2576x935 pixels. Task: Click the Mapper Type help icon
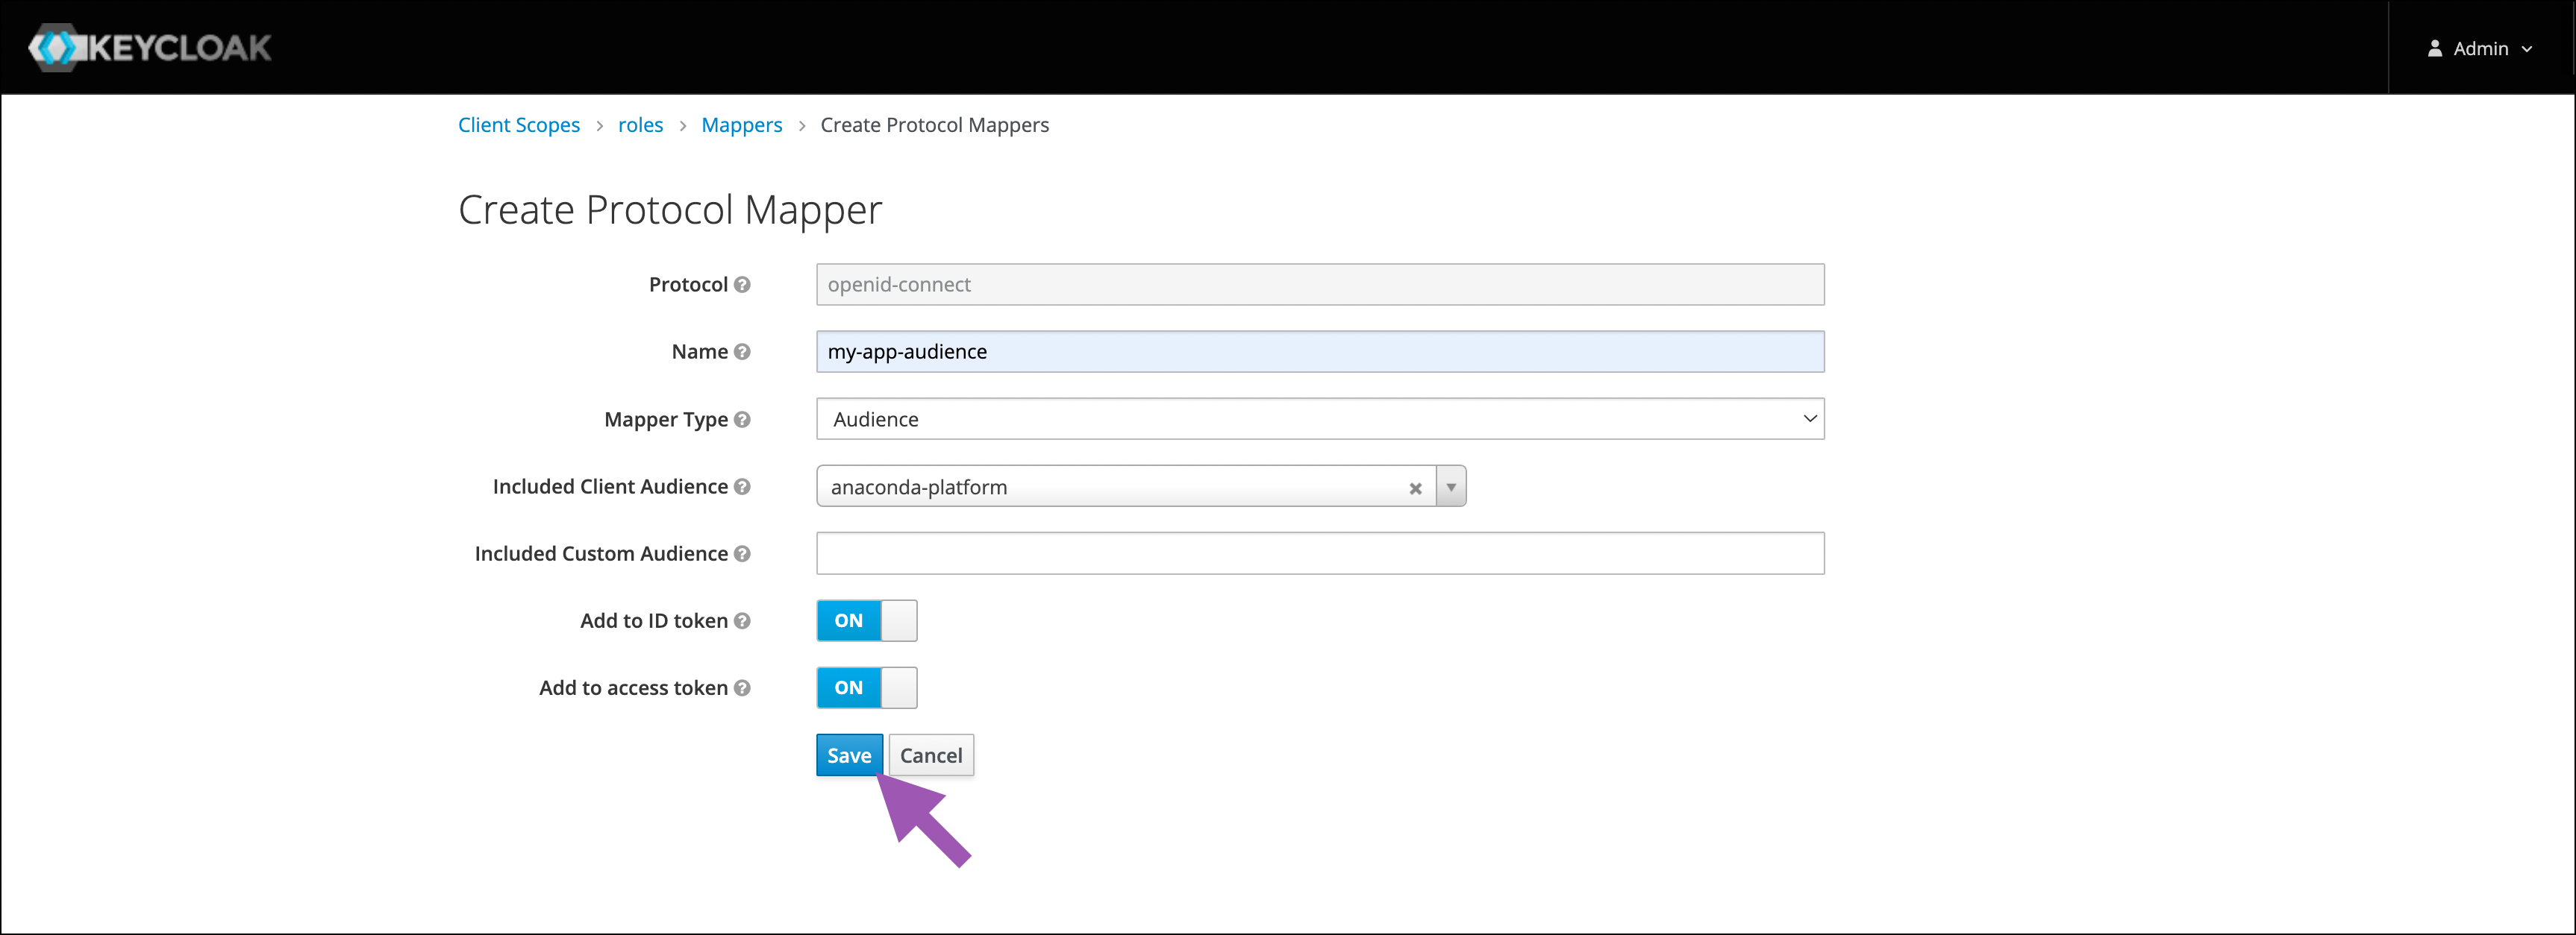[x=742, y=420]
